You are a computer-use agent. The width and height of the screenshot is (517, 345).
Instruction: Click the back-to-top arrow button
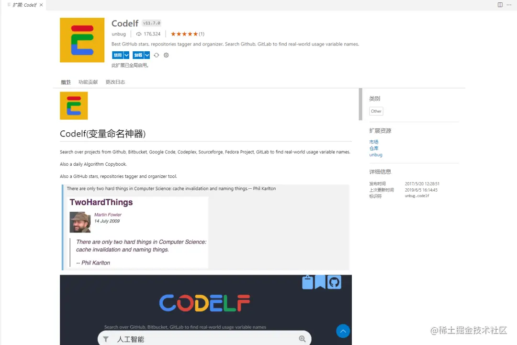(343, 331)
